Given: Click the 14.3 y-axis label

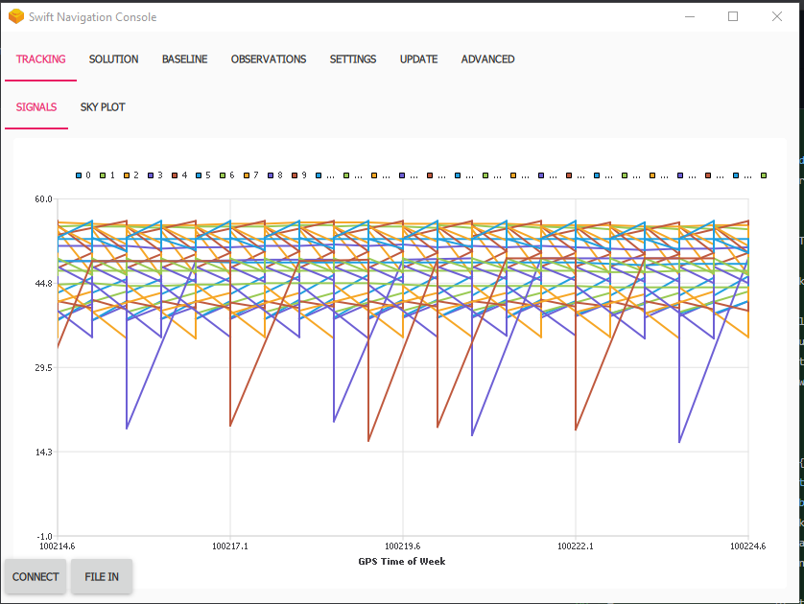Looking at the screenshot, I should click(x=43, y=452).
